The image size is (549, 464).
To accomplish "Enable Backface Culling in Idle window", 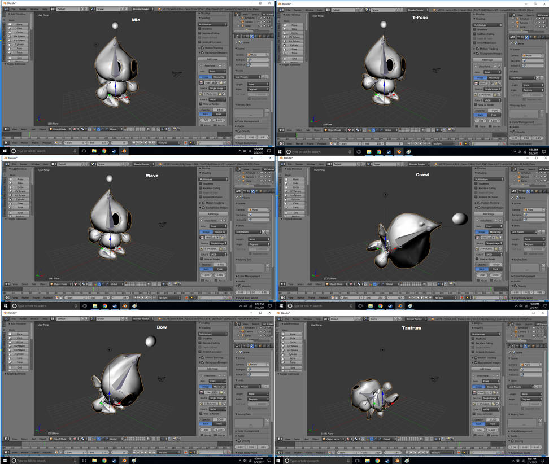I will pyautogui.click(x=200, y=33).
